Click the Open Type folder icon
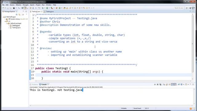 (x=64, y=8)
